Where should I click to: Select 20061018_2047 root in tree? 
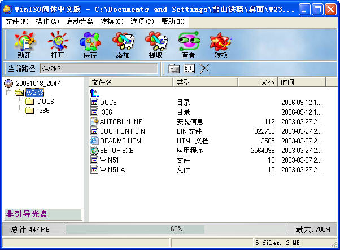pos(38,84)
